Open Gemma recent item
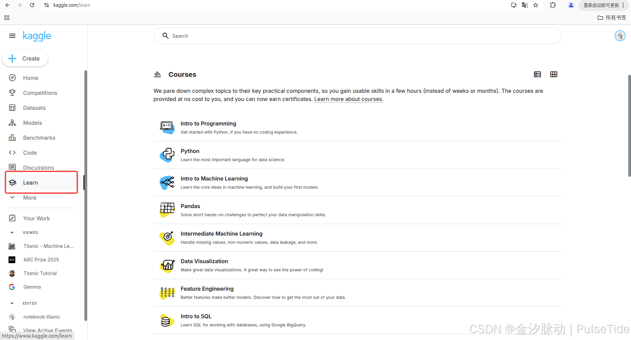Image resolution: width=631 pixels, height=340 pixels. pyautogui.click(x=32, y=287)
